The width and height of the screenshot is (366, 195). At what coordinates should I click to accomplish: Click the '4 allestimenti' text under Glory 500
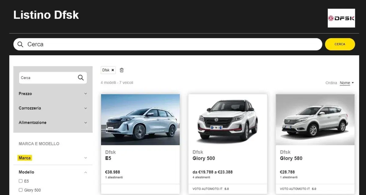coord(201,177)
